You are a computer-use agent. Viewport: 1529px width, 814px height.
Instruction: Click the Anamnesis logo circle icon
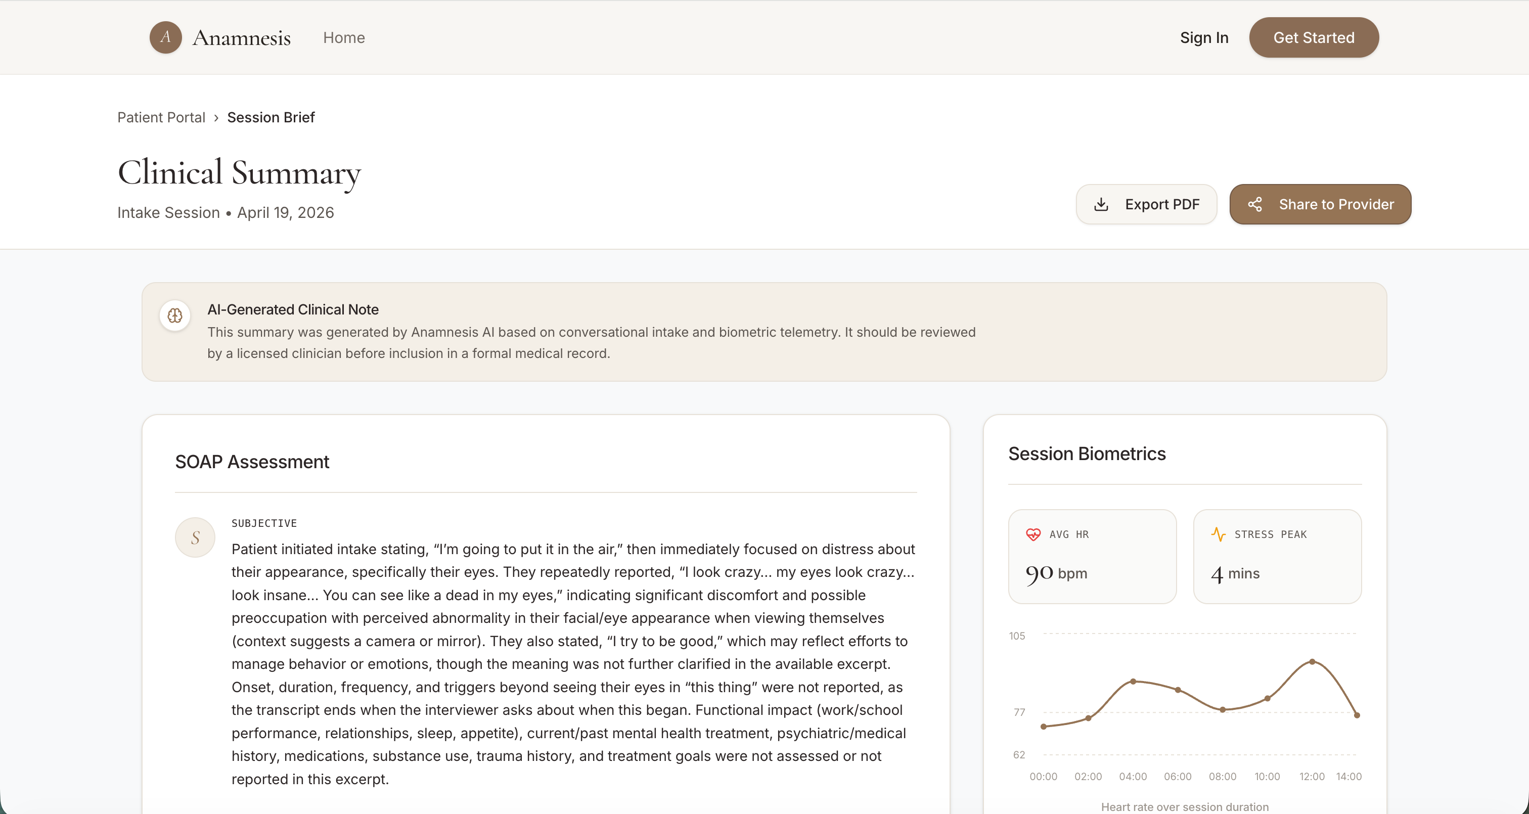pyautogui.click(x=166, y=37)
